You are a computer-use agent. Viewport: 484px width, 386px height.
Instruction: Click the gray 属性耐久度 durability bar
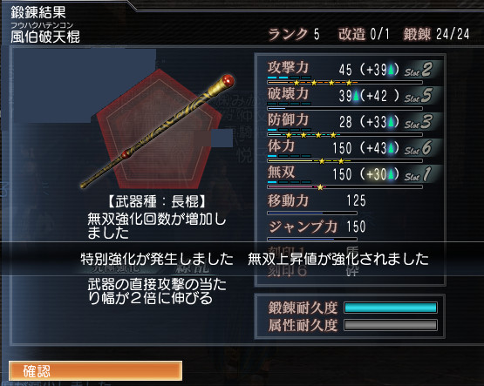391,325
